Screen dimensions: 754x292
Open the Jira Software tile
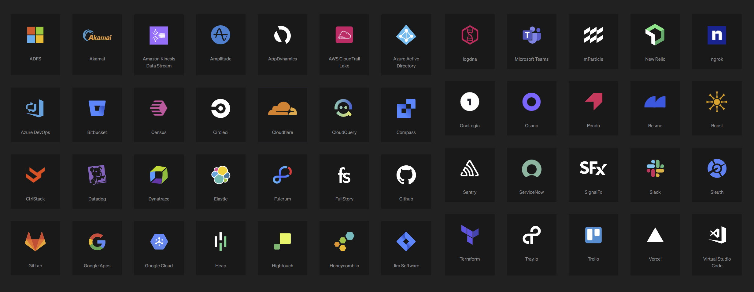tap(406, 248)
